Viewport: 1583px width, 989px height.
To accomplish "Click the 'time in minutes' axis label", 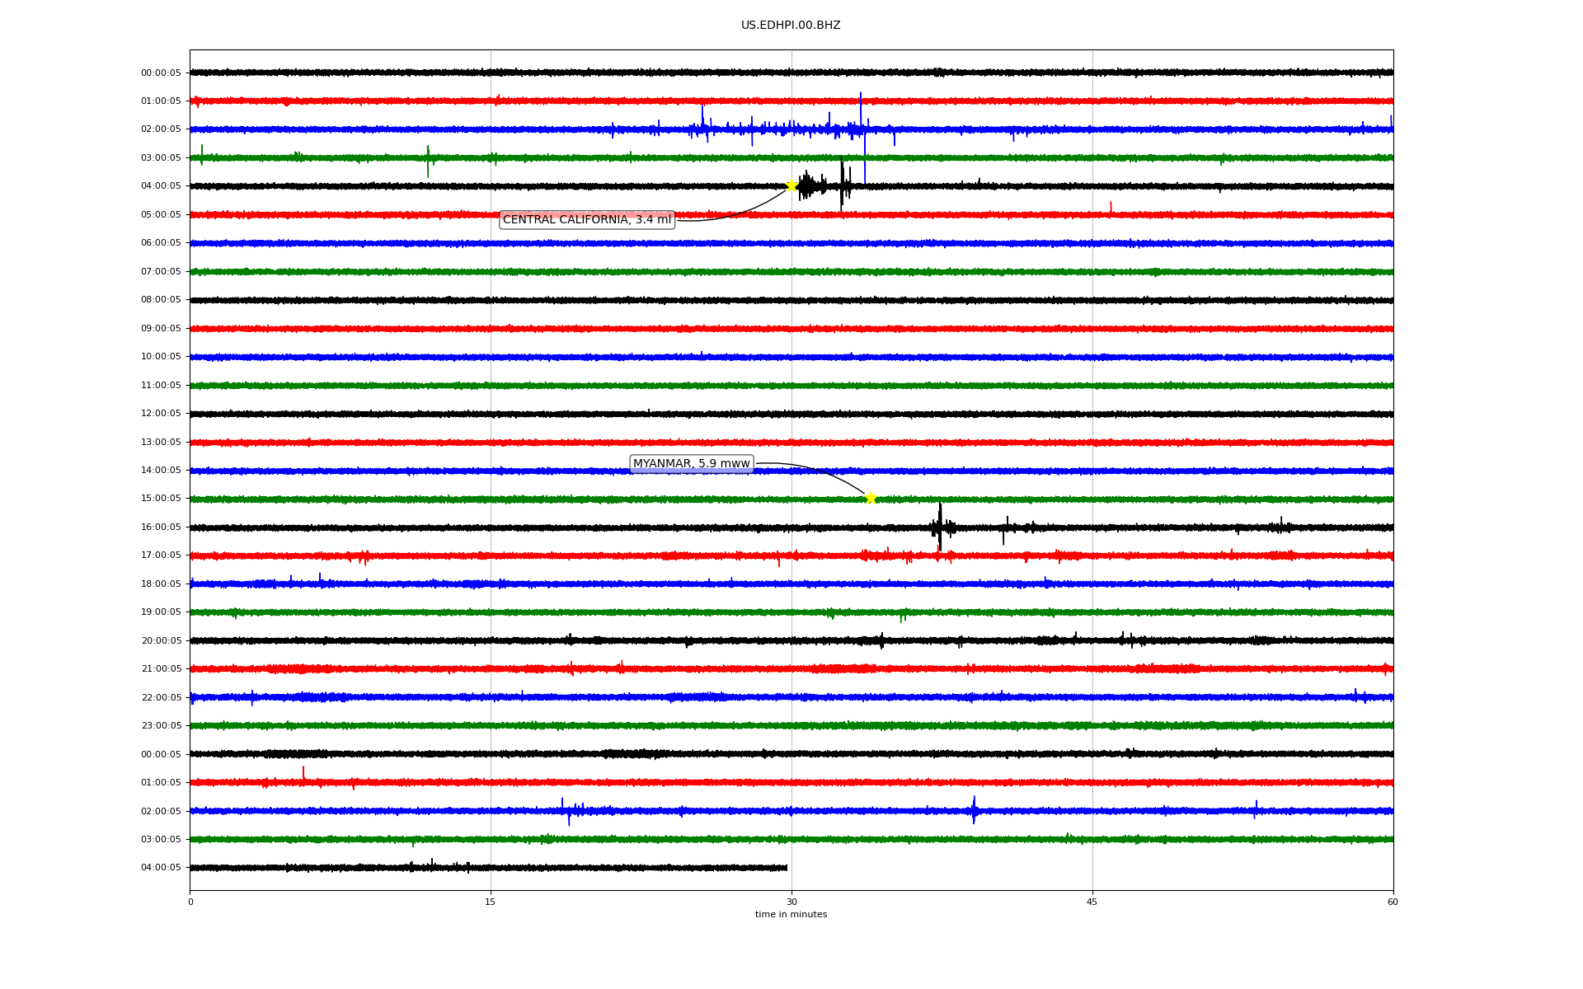I will pos(791,915).
